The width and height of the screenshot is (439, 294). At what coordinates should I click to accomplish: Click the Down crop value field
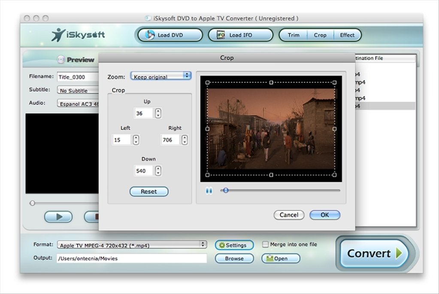144,171
